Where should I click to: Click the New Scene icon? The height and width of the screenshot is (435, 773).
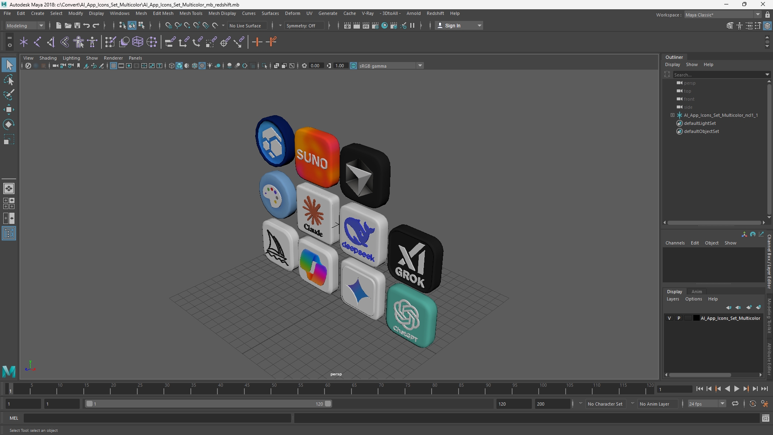click(x=58, y=25)
